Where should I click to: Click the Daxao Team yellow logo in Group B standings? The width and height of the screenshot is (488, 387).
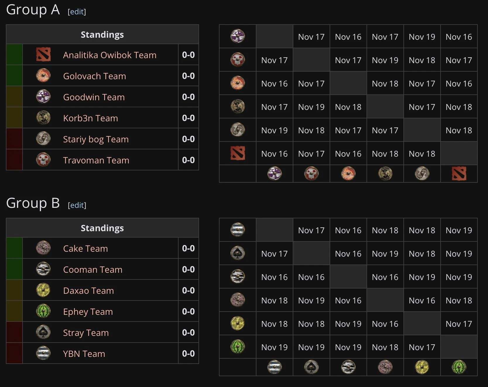(43, 290)
